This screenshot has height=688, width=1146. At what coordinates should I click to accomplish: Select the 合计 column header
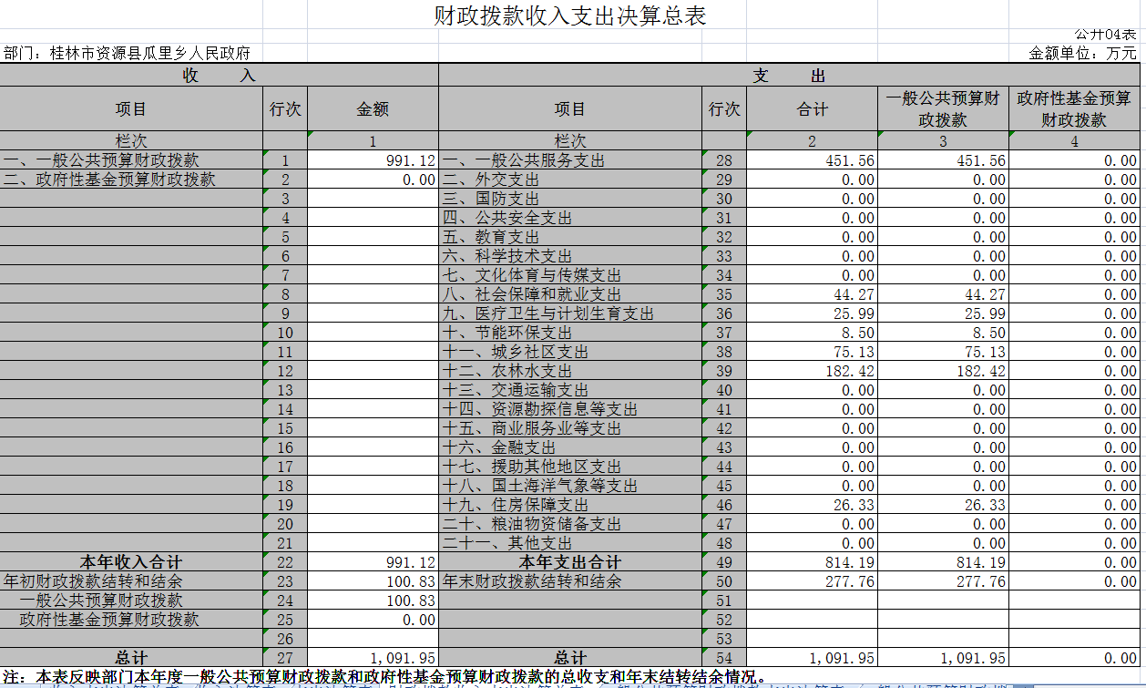click(812, 109)
